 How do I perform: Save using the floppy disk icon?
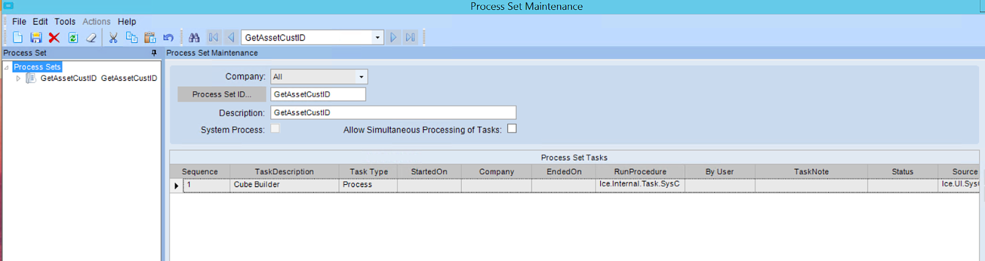coord(36,38)
